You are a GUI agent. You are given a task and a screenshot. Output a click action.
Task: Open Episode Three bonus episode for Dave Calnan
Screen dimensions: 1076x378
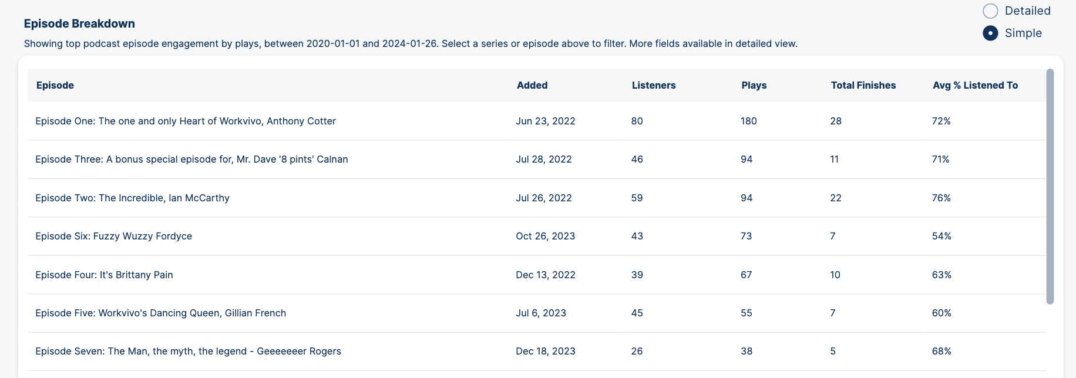pos(191,159)
